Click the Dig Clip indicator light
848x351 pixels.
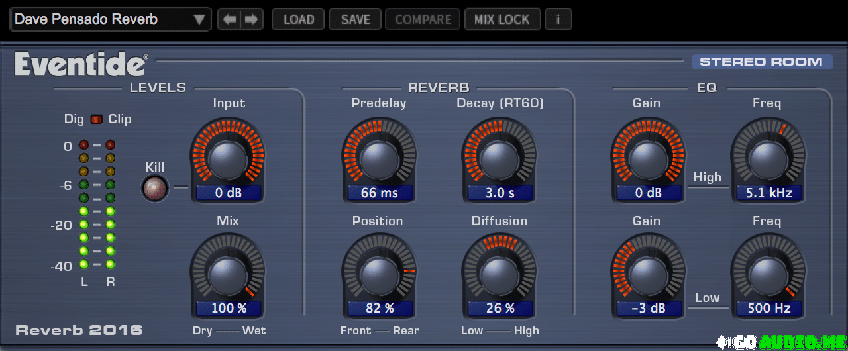point(97,119)
